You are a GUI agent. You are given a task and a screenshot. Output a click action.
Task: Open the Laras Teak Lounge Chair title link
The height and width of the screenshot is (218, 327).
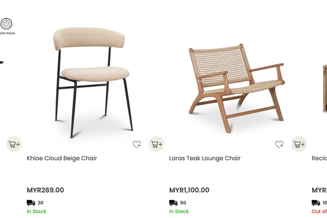click(205, 158)
